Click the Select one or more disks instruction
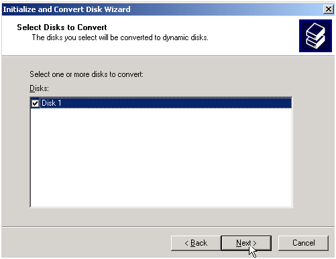336x259 pixels. 87,74
